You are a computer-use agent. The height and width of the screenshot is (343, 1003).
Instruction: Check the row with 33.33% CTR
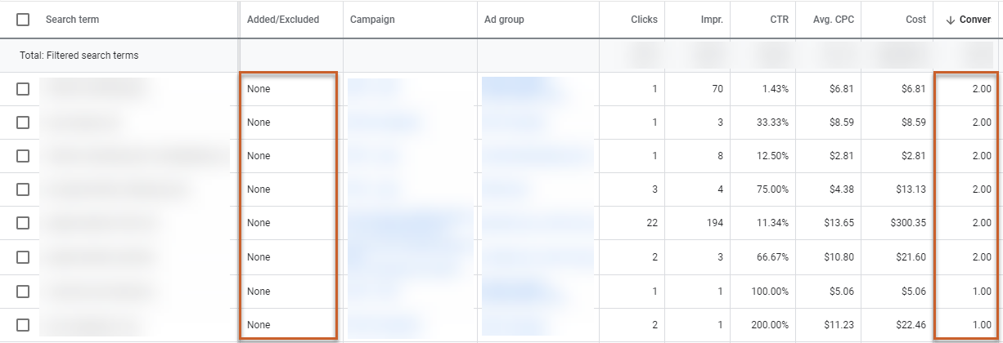(23, 122)
